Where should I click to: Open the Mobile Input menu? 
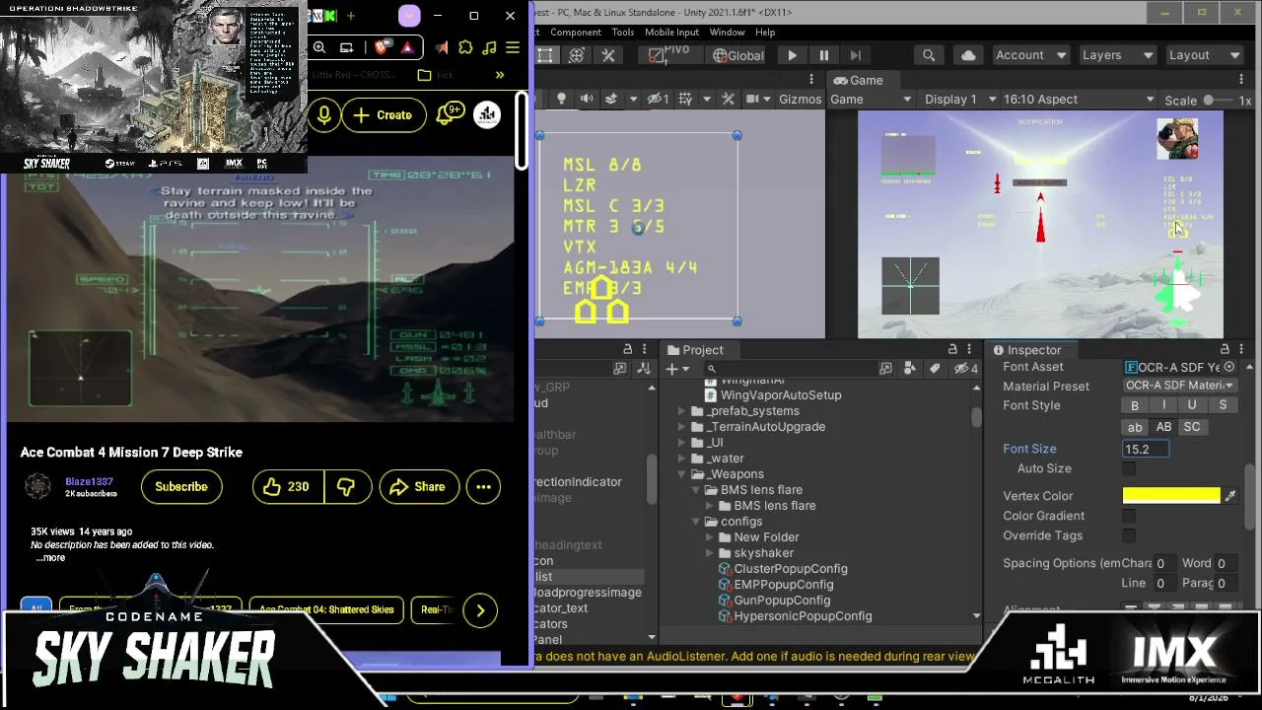tap(672, 32)
